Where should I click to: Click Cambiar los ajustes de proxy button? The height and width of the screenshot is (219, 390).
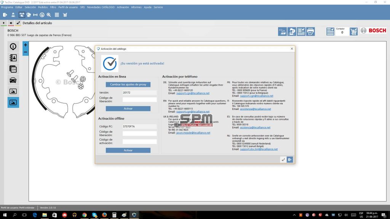click(x=128, y=84)
